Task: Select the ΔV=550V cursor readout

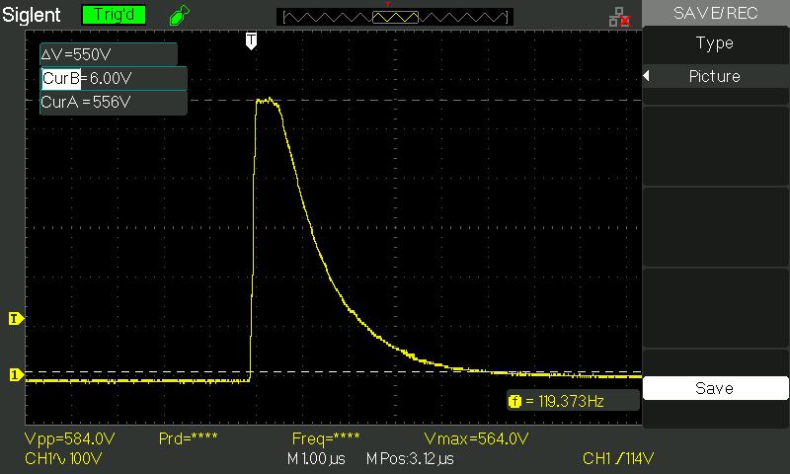Action: (x=109, y=54)
